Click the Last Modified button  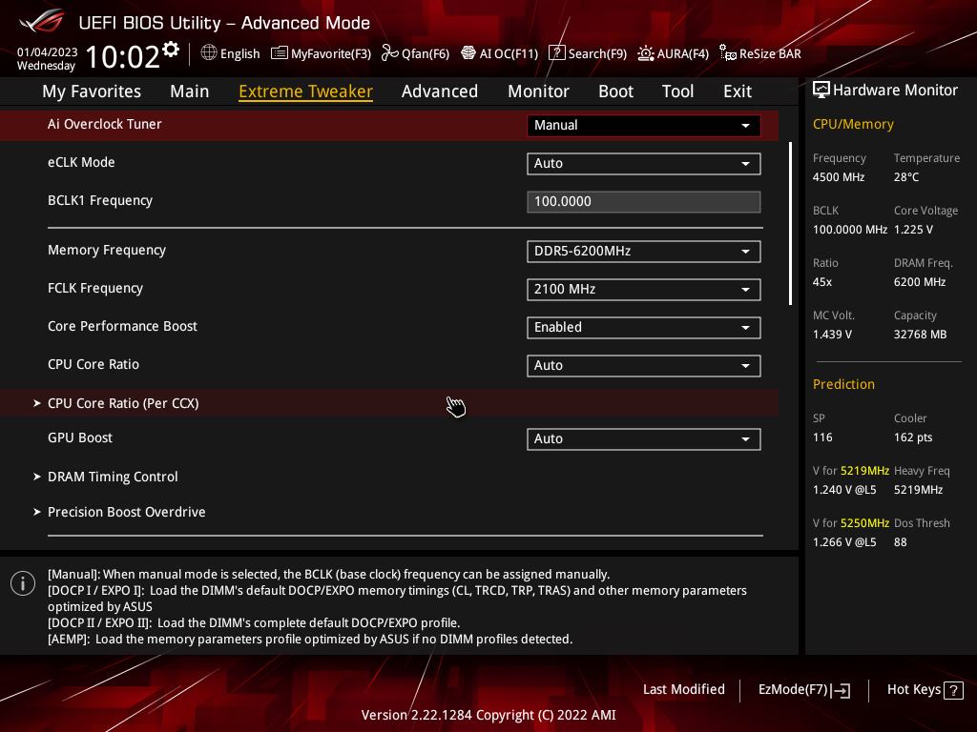tap(683, 690)
